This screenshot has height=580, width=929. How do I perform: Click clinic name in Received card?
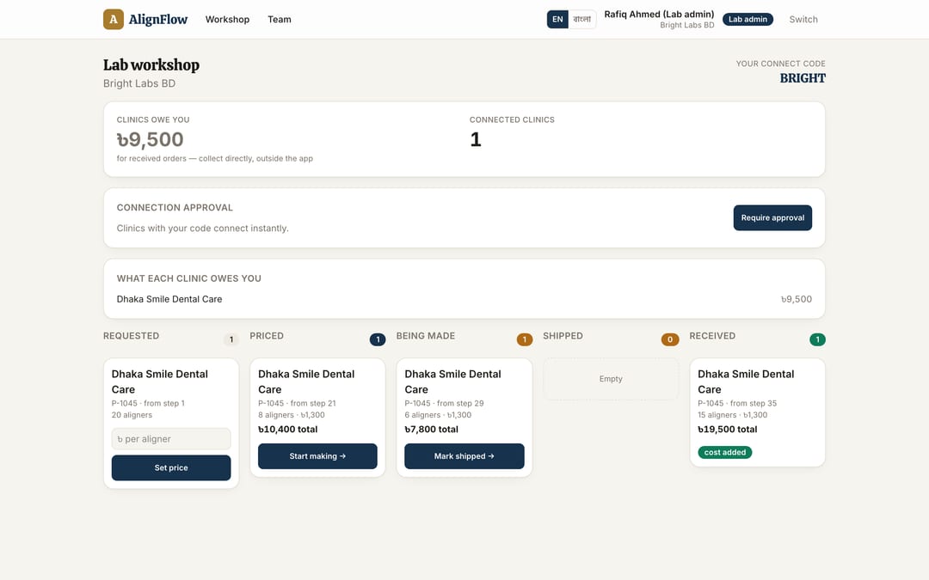pos(746,382)
